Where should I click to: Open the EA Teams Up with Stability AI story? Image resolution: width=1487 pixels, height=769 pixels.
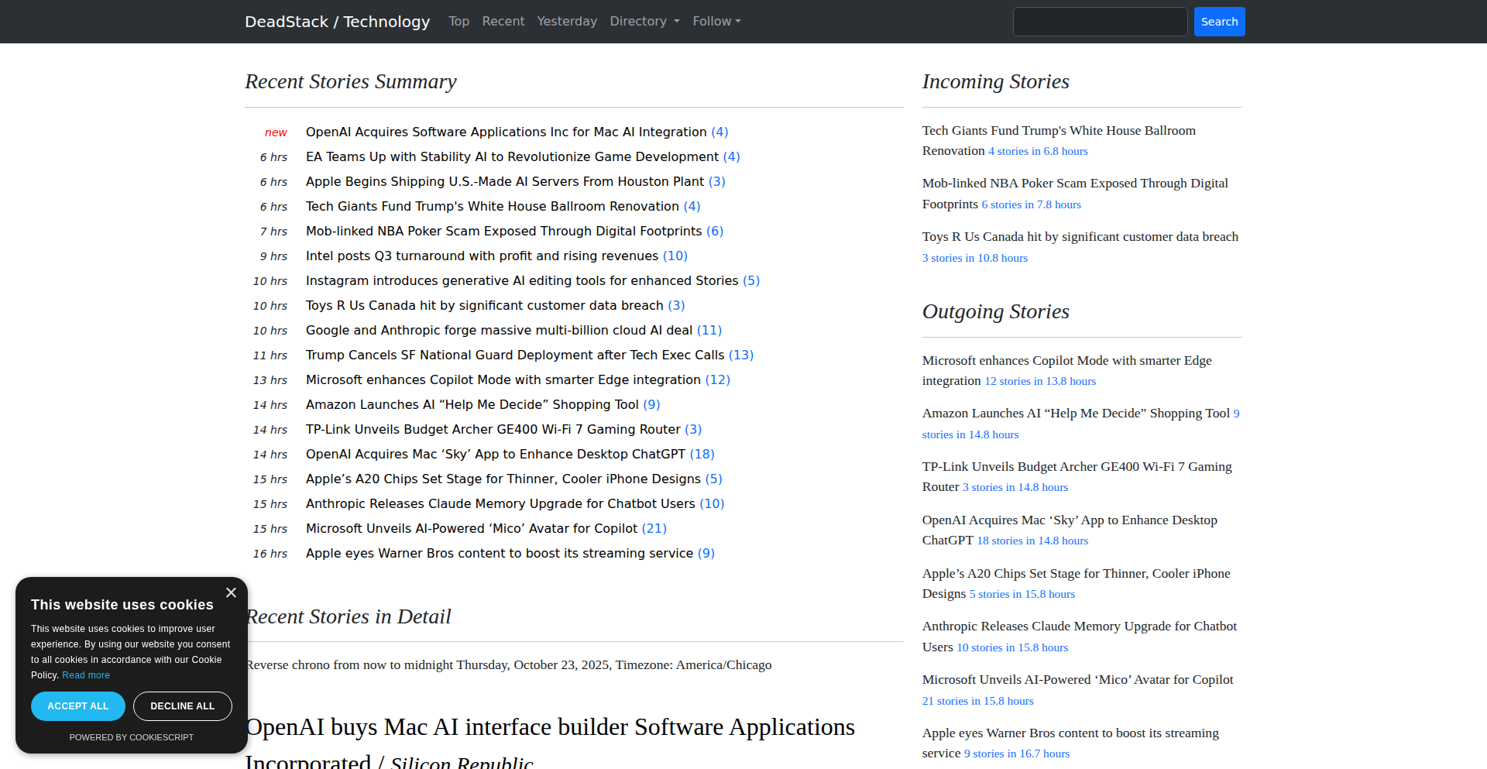tap(512, 156)
